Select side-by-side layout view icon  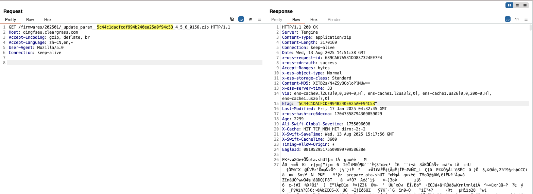click(x=509, y=5)
